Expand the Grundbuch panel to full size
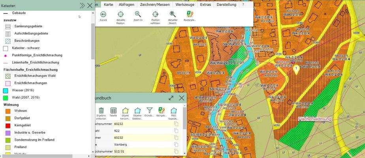Screen dimensions: 365x158 171,98
